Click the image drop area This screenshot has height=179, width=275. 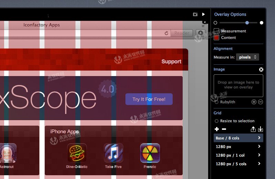click(x=238, y=86)
